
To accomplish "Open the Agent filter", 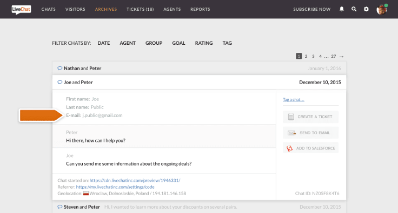I will (x=128, y=43).
